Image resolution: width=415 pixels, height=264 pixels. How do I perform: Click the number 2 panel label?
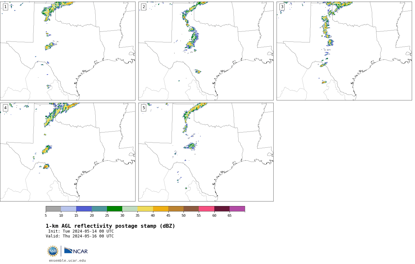(x=144, y=7)
